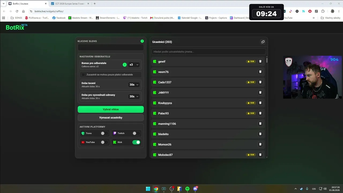Open a new browser tab
The width and height of the screenshot is (343, 193).
(95, 4)
